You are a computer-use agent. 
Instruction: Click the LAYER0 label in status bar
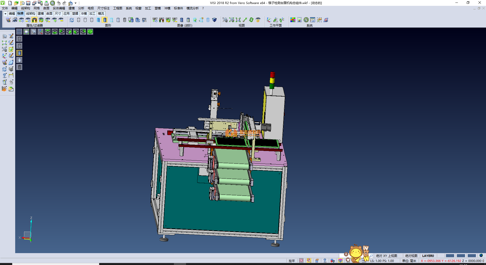tap(428, 256)
